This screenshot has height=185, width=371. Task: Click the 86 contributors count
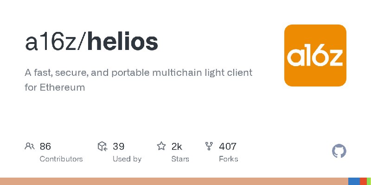click(45, 147)
